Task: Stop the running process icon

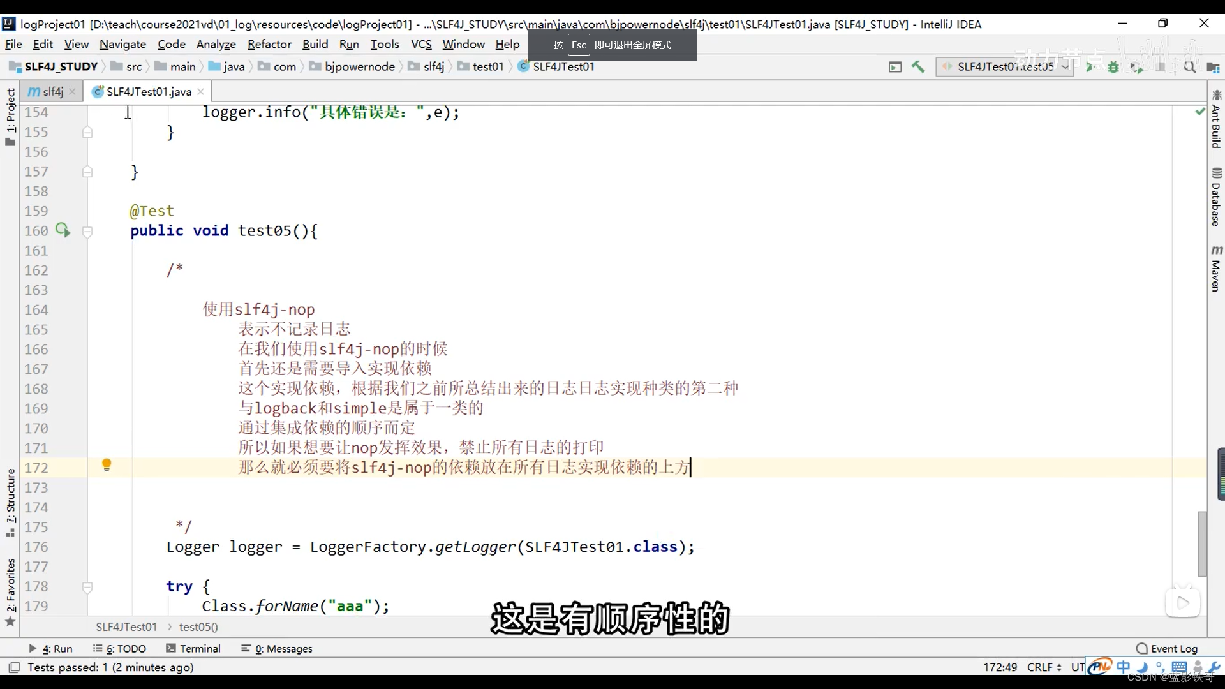Action: [1161, 67]
